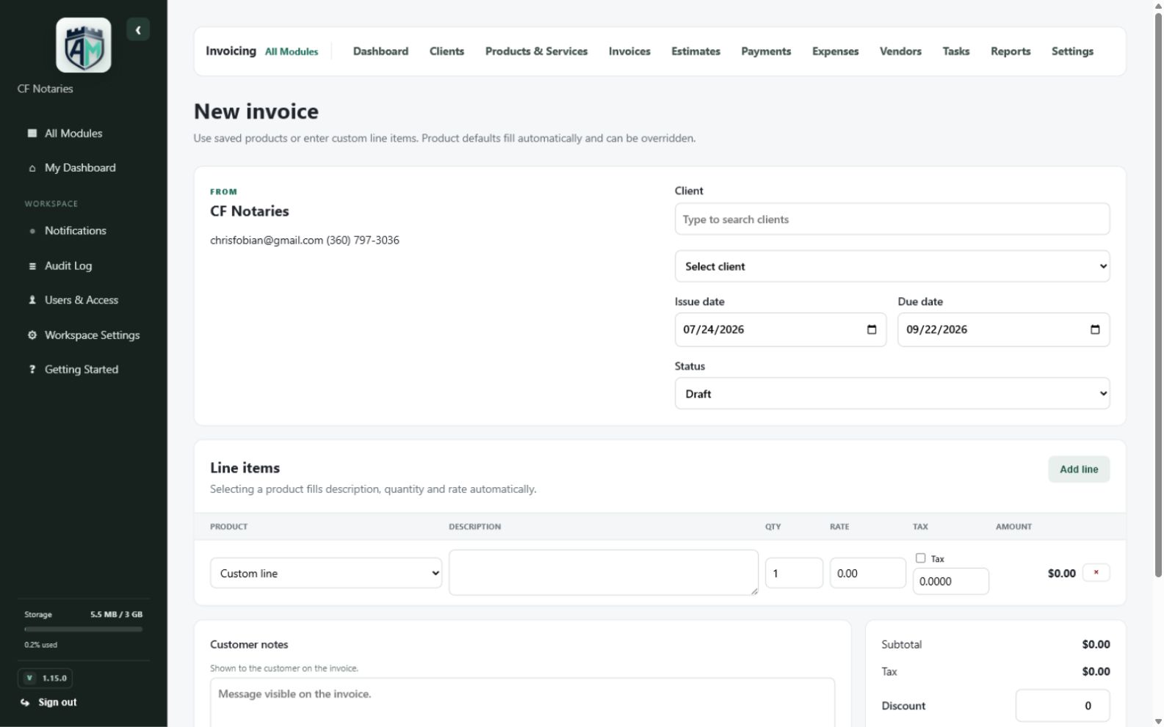This screenshot has width=1164, height=727.
Task: Open the Tasks tab
Action: click(955, 51)
